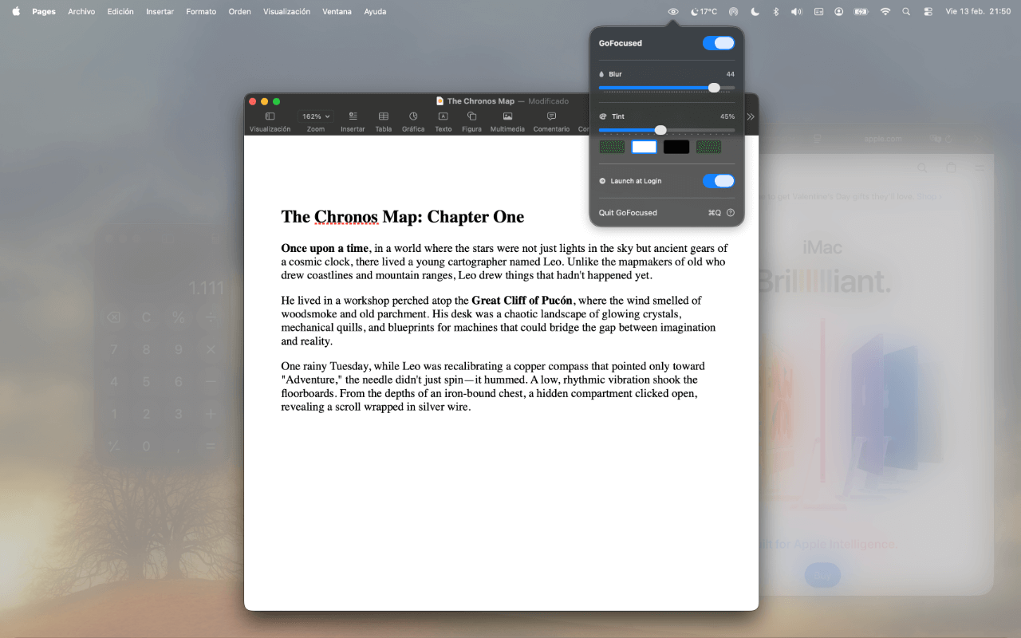Disable the Launch at Login switch

718,181
